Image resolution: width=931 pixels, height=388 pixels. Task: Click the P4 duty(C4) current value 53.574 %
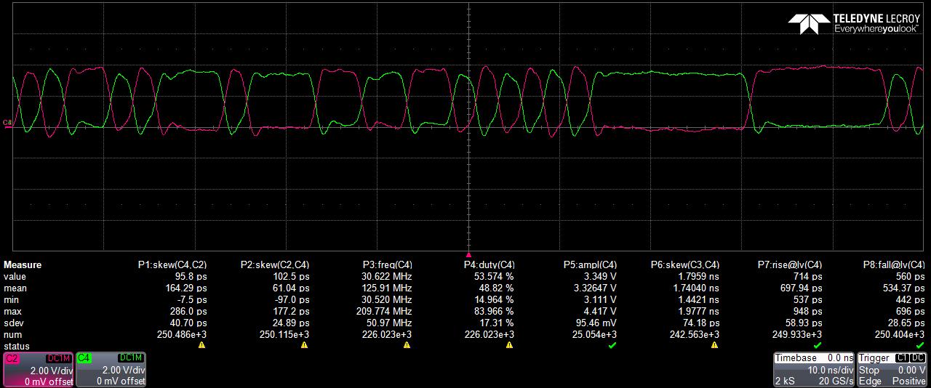click(494, 277)
